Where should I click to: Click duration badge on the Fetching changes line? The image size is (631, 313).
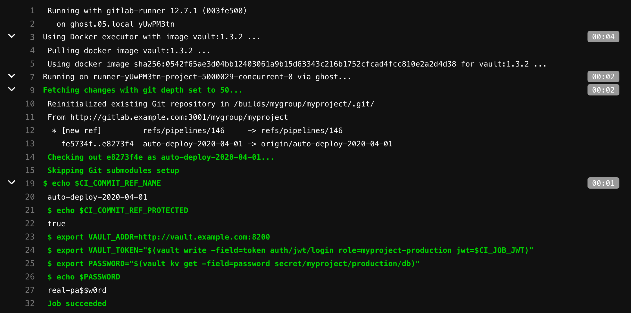(603, 90)
